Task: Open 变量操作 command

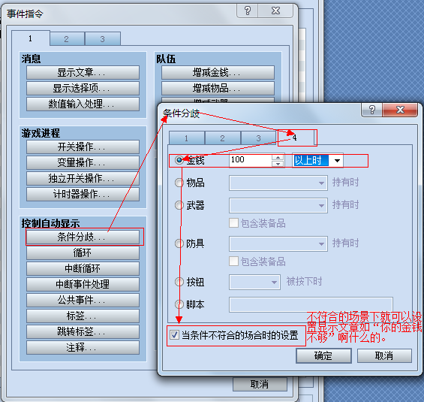Action: pos(83,162)
